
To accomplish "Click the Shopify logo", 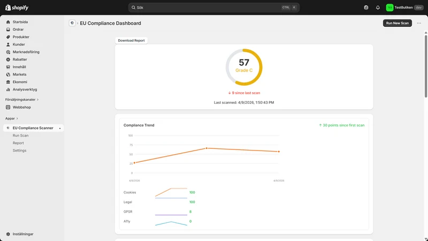I will (x=17, y=7).
